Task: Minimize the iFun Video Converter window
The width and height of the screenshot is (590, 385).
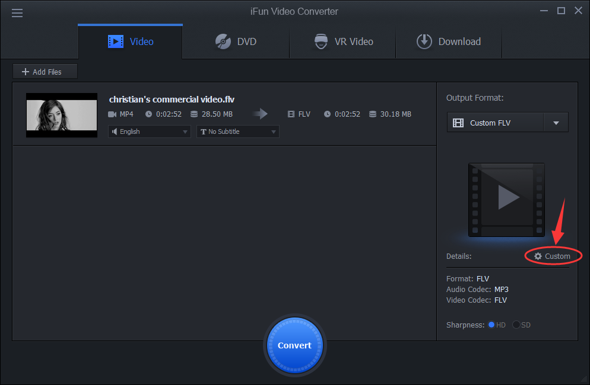Action: click(x=544, y=11)
